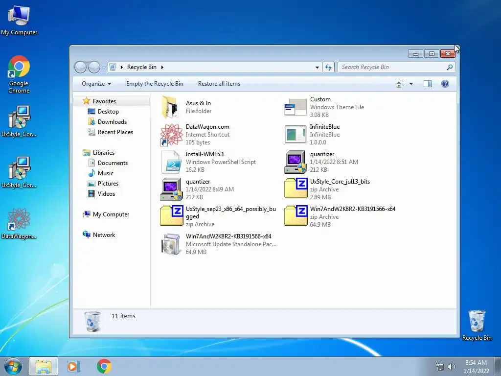
Task: Select UxStyle_Core_jul13_bits zip archive icon
Action: pos(296,188)
